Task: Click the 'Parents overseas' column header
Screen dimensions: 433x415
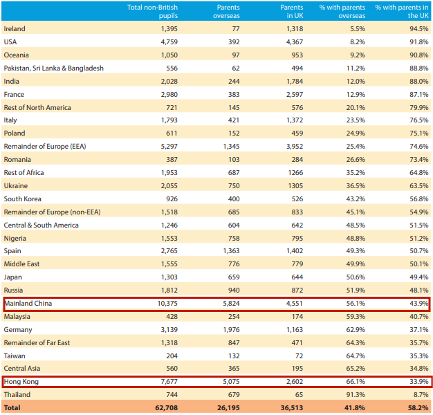Action: pos(226,11)
